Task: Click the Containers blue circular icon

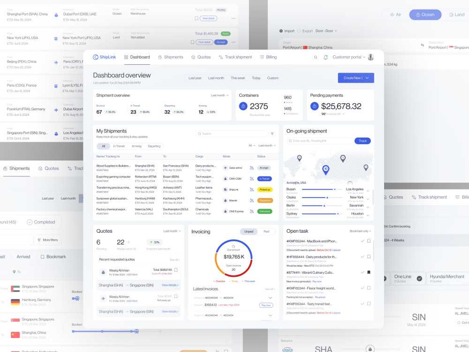Action: click(x=243, y=106)
